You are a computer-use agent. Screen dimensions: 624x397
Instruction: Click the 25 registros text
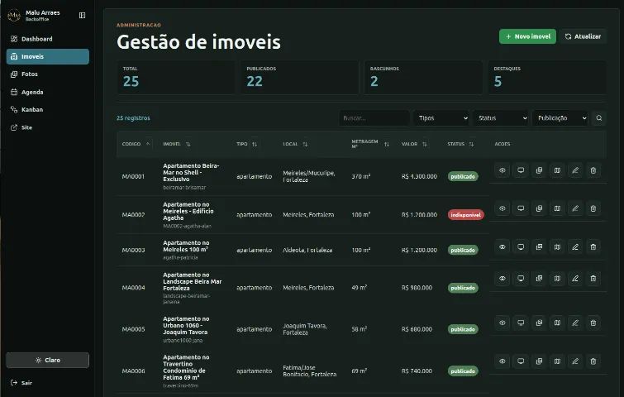133,118
